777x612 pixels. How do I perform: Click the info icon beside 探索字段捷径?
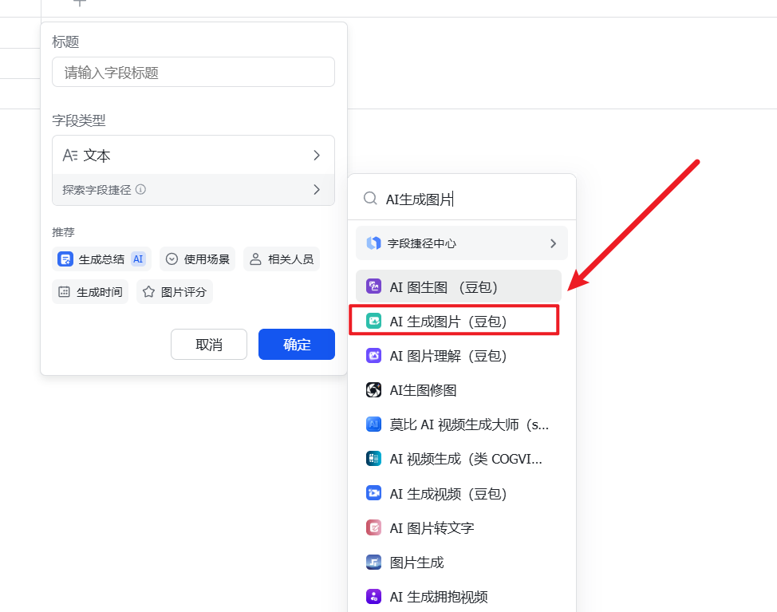[140, 190]
